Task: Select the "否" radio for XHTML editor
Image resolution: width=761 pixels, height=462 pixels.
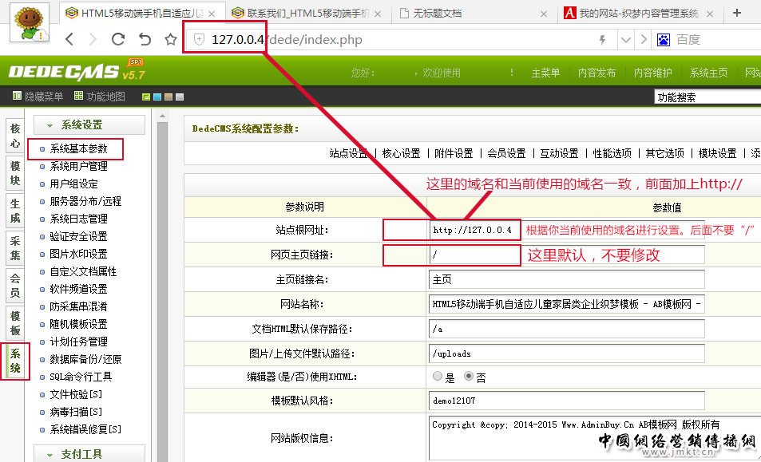Action: (468, 376)
